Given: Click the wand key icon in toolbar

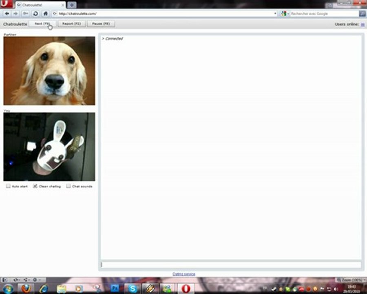Looking at the screenshot, I should pos(25,13).
